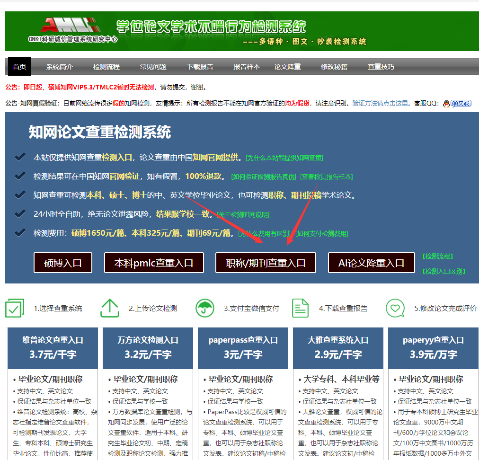Viewport: 479px width, 460px height.
Task: Click the green 检测流程 link beside buttons
Action: (x=438, y=257)
